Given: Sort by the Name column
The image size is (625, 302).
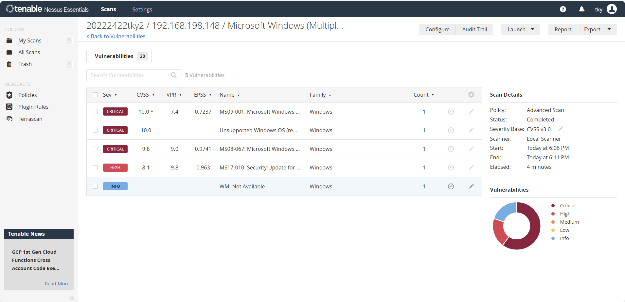Looking at the screenshot, I should tap(230, 95).
